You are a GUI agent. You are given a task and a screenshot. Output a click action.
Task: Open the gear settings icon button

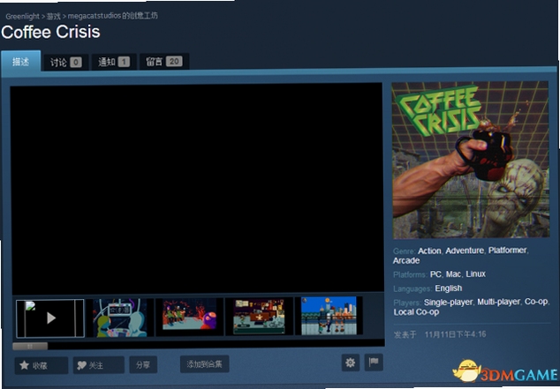pos(351,363)
